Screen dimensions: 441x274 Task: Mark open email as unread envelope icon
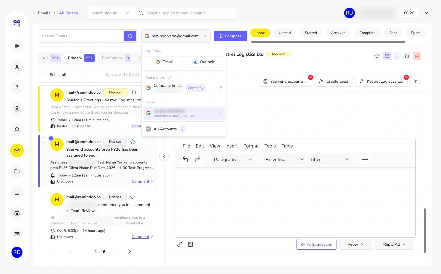pos(387,56)
